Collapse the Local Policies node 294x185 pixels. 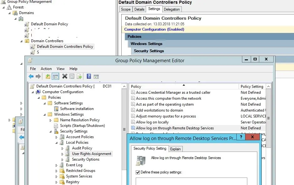click(57, 143)
